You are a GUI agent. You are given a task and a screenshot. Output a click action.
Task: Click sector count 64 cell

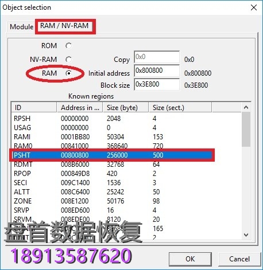point(156,165)
